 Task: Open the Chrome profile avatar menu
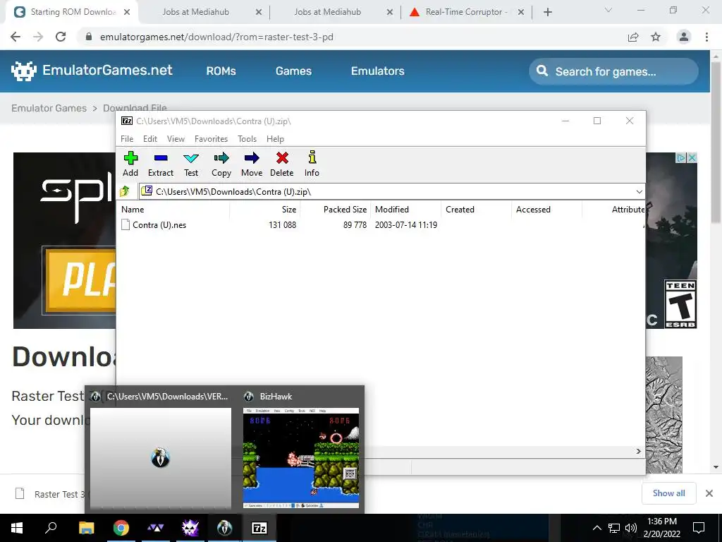point(684,37)
